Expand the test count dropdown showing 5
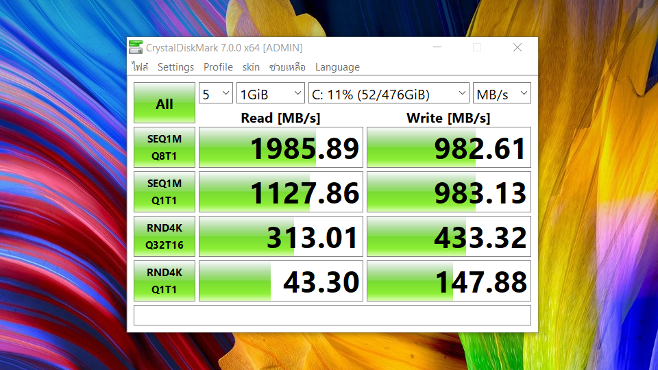 click(x=216, y=93)
